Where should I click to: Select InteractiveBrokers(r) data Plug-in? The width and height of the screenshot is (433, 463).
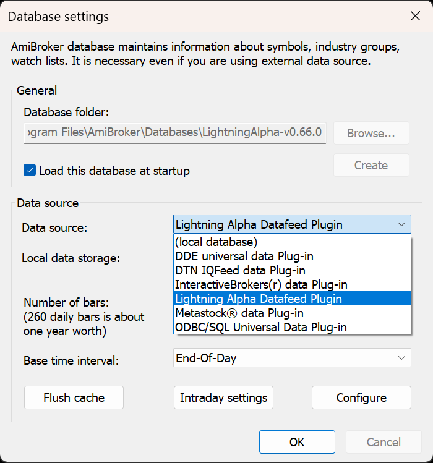(292, 284)
